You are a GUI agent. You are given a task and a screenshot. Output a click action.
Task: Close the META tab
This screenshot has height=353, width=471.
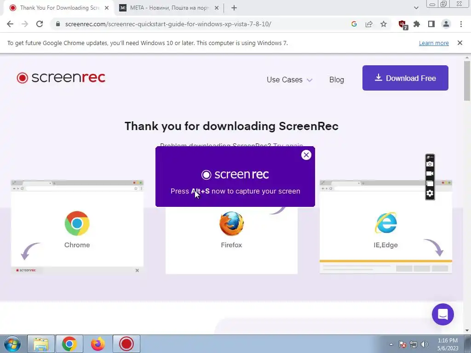pyautogui.click(x=217, y=8)
